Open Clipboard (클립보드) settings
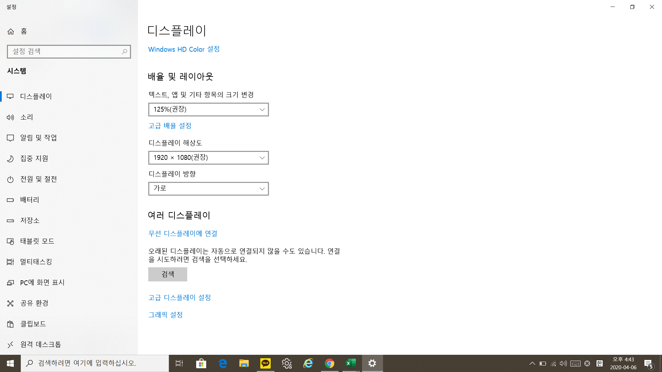 click(x=33, y=324)
